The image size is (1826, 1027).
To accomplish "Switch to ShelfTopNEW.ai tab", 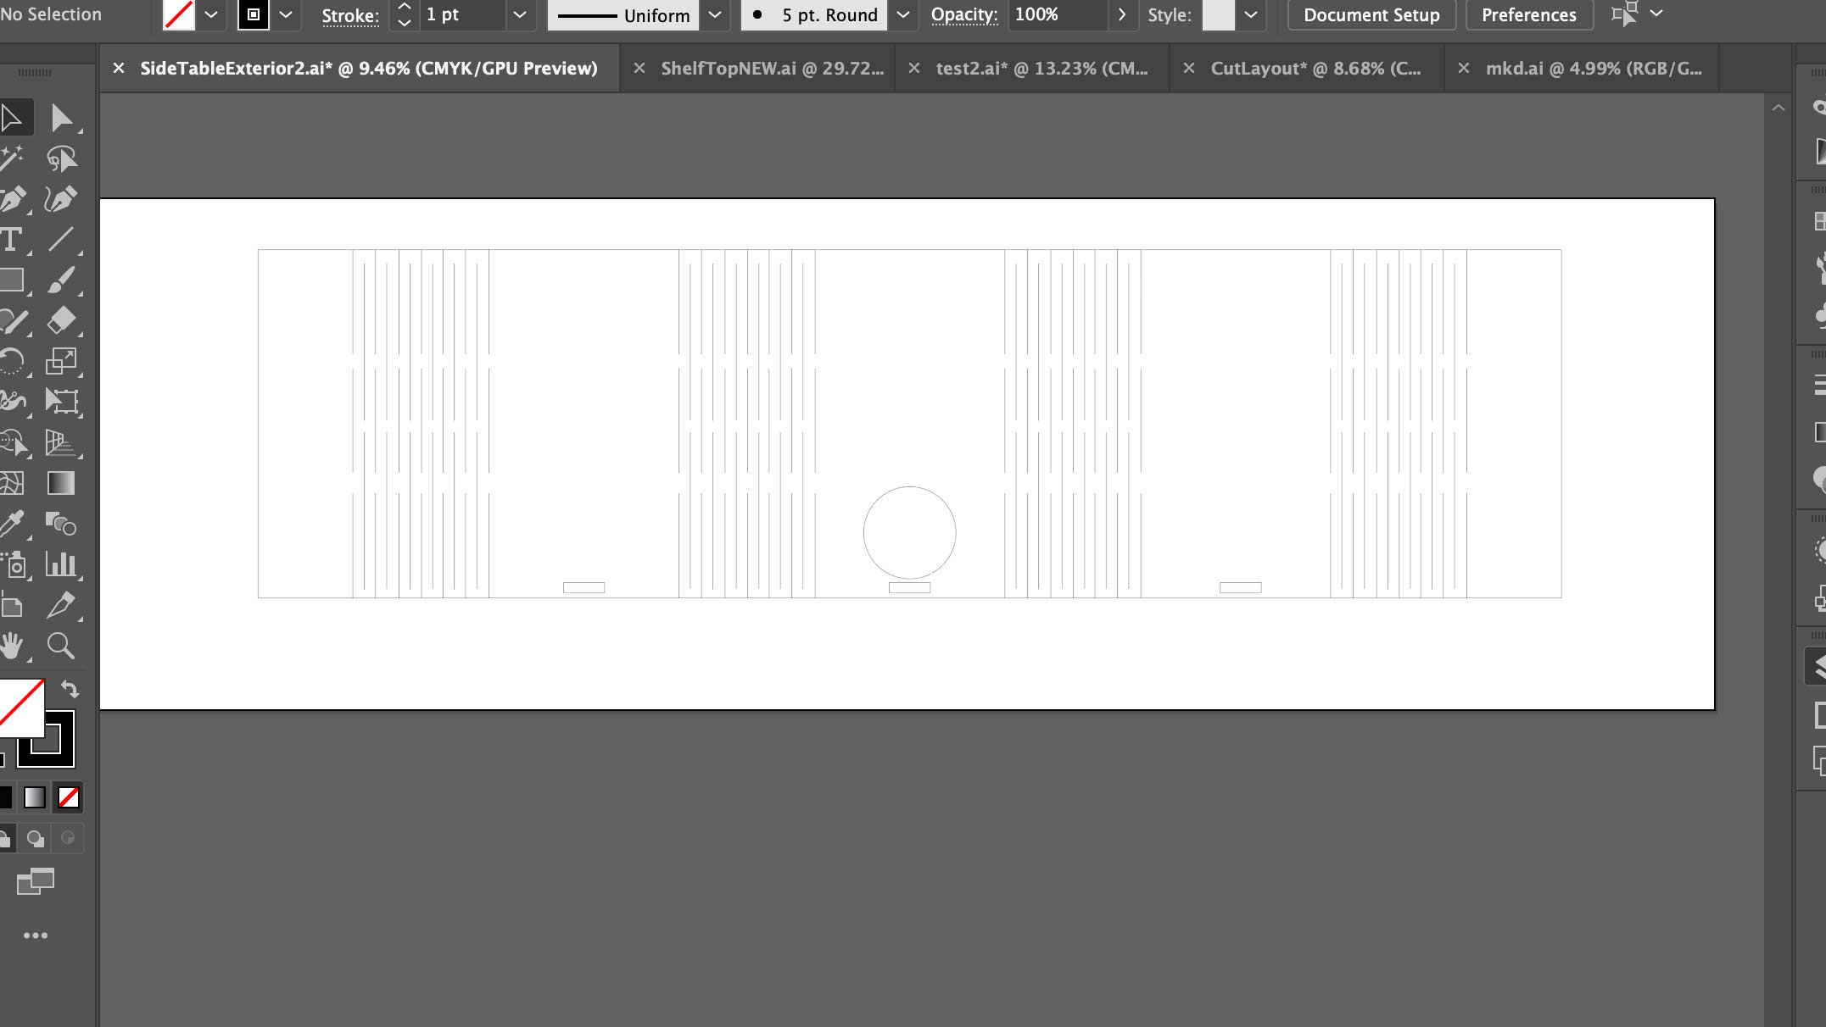I will tap(771, 69).
